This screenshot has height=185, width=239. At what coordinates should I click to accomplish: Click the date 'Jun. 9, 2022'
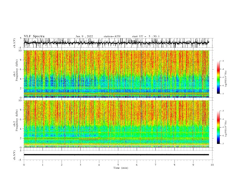click(84, 36)
